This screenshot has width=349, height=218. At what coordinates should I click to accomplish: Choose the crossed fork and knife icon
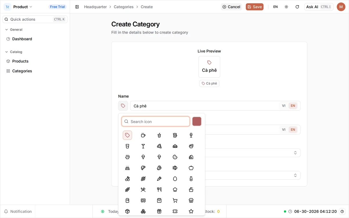coord(143,190)
